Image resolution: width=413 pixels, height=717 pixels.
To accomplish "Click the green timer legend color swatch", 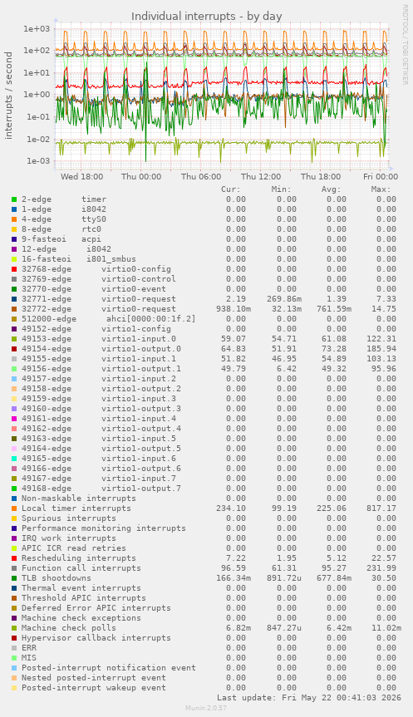I will click(x=14, y=199).
